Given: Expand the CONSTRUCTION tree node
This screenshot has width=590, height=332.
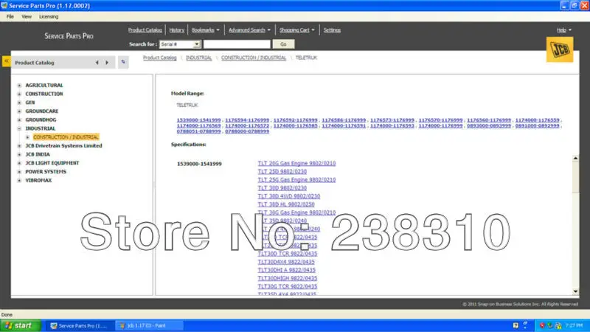Looking at the screenshot, I should [19, 94].
